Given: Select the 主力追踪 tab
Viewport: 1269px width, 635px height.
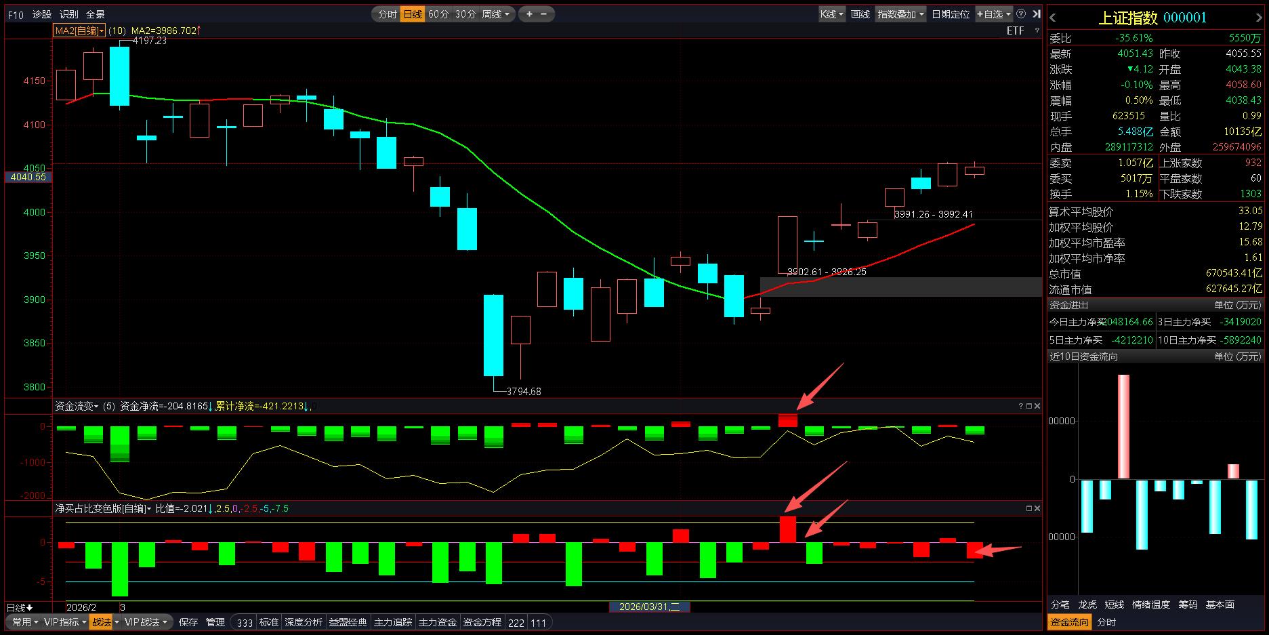Looking at the screenshot, I should [393, 622].
